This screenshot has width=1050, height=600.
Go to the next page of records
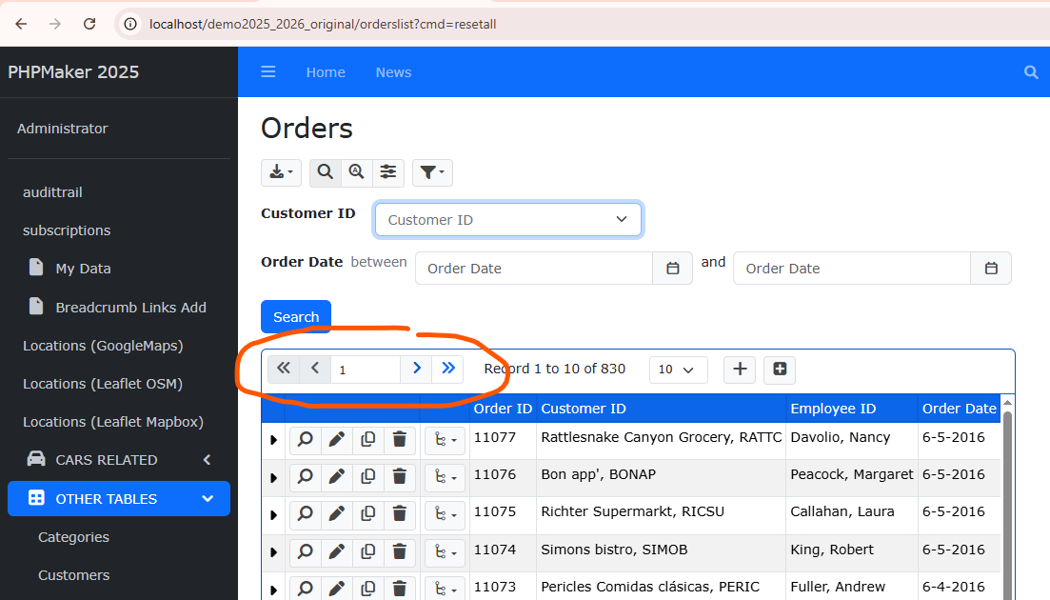[416, 369]
